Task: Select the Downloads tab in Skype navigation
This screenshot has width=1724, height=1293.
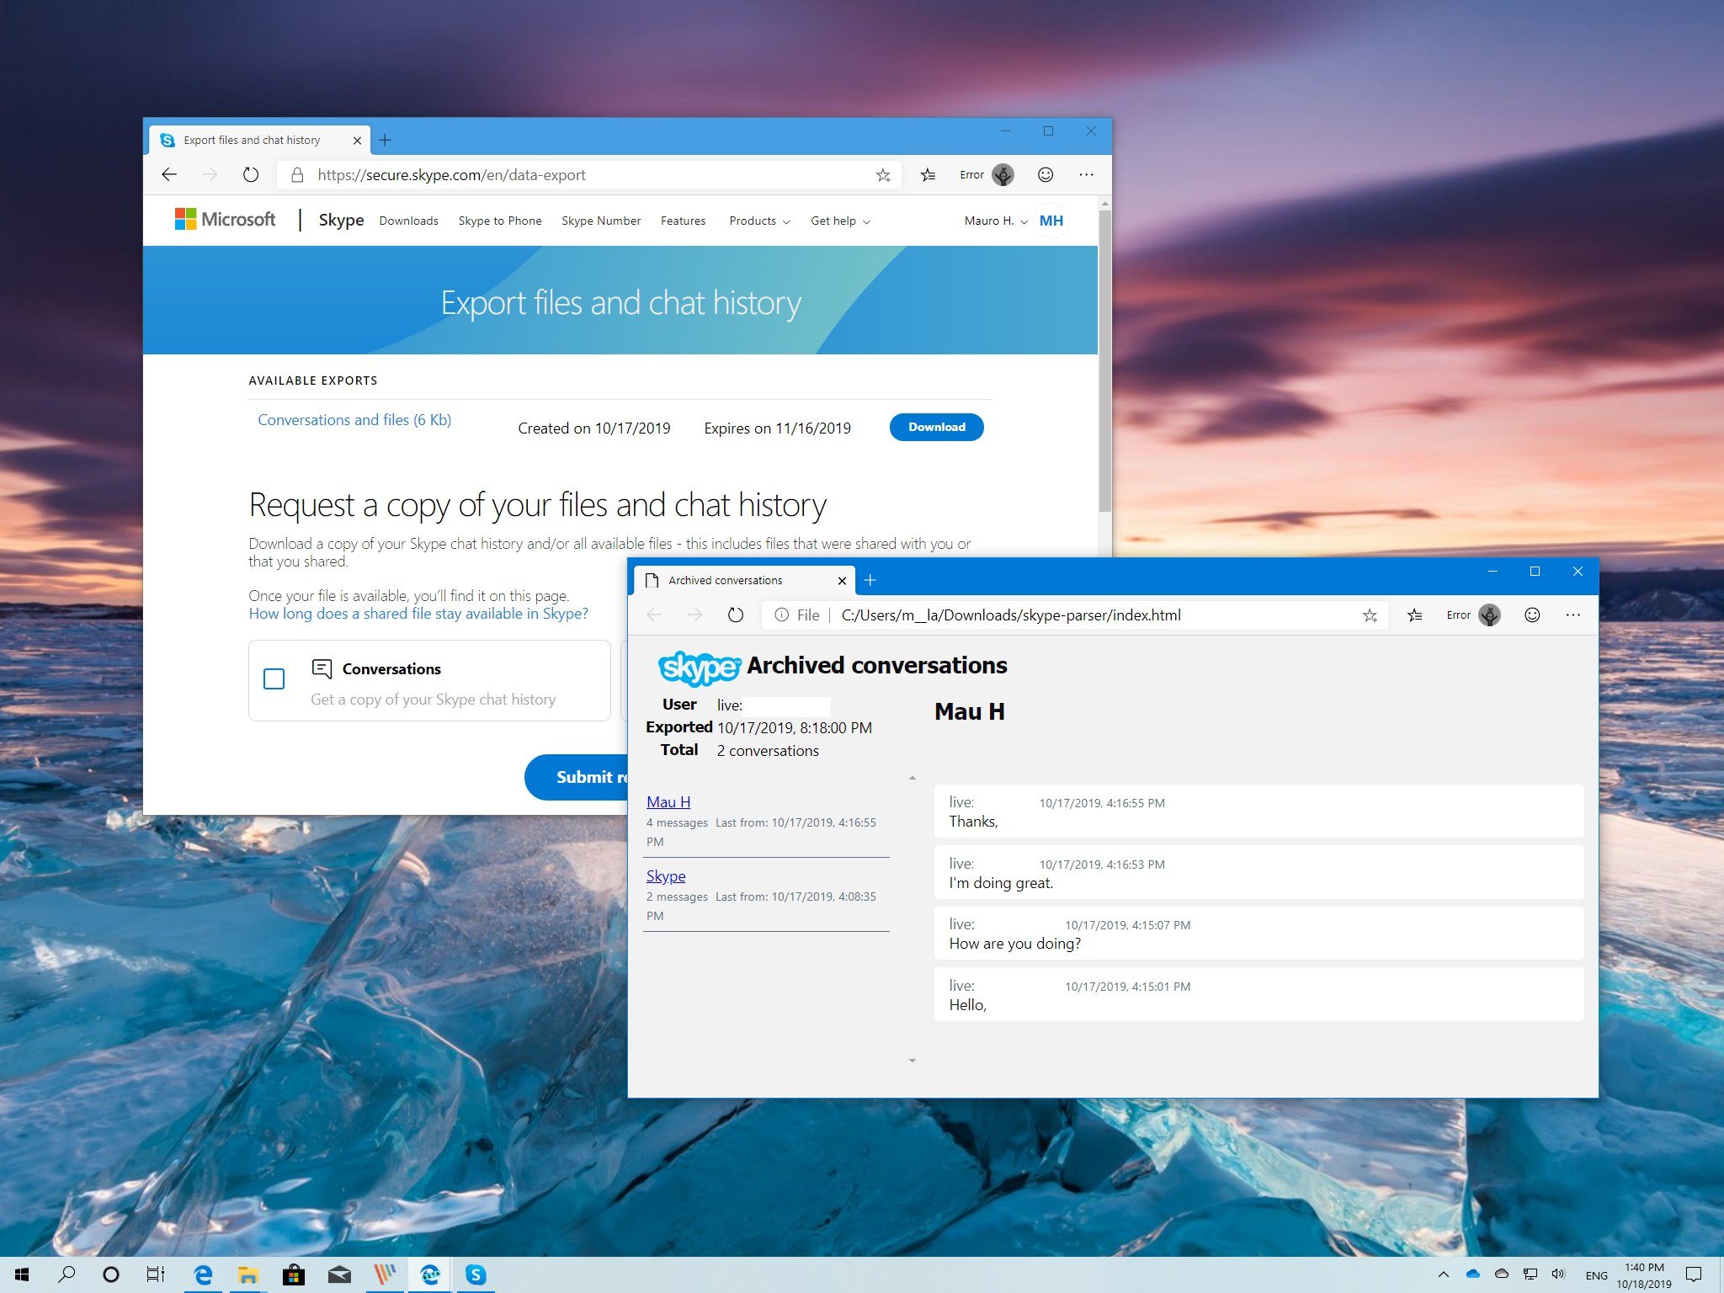Action: (408, 220)
